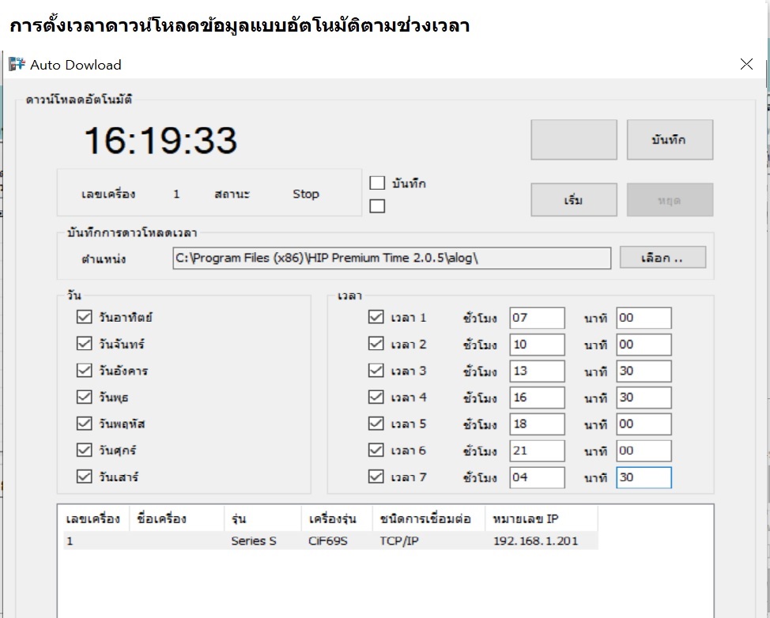Click the เริ่ม start button
The height and width of the screenshot is (618, 770).
point(573,200)
